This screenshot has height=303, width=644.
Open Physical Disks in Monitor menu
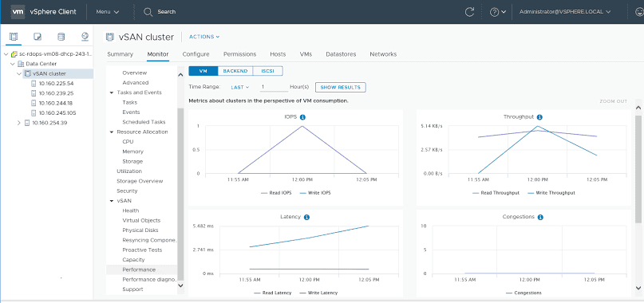pos(140,230)
